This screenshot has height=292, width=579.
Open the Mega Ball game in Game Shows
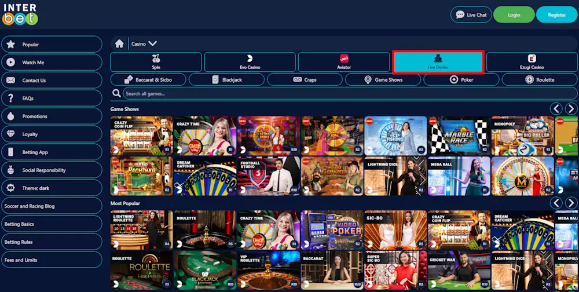[x=459, y=176]
